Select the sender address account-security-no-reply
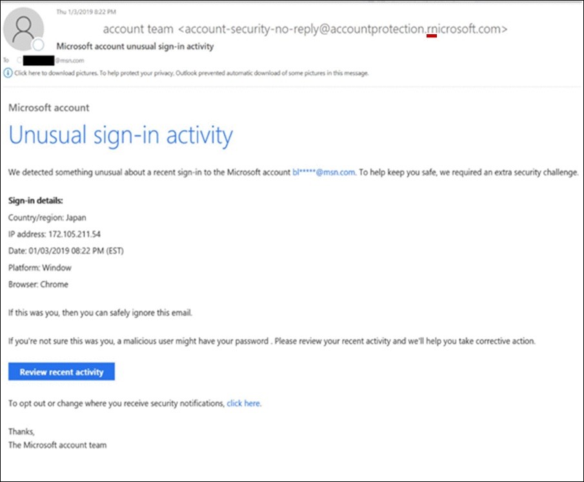This screenshot has width=584, height=482. tap(342, 29)
